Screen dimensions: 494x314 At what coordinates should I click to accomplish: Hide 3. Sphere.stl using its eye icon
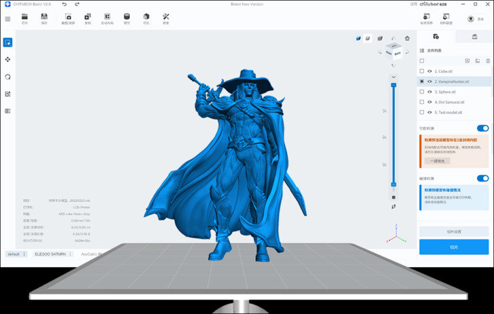[x=430, y=92]
